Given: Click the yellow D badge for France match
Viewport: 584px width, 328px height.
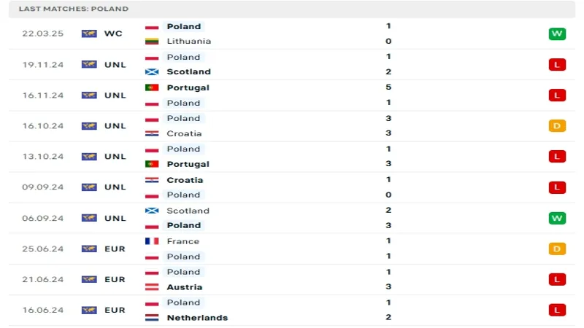Looking at the screenshot, I should coord(557,249).
